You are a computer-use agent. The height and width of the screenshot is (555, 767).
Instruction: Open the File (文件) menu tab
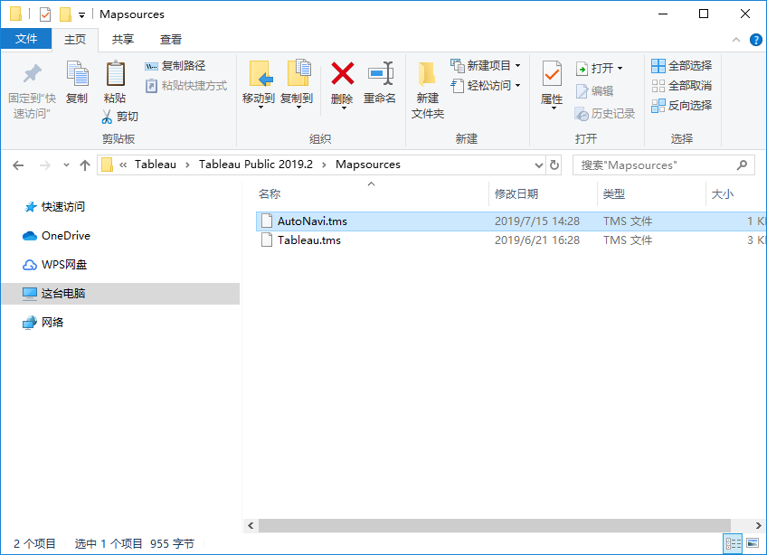point(26,39)
